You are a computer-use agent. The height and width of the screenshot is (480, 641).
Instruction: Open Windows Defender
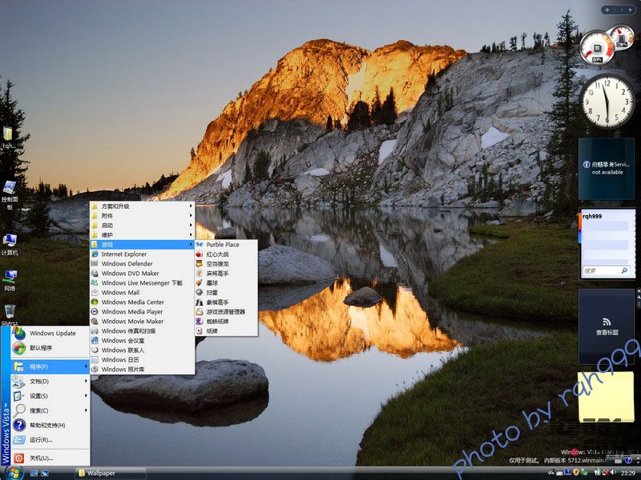[127, 264]
